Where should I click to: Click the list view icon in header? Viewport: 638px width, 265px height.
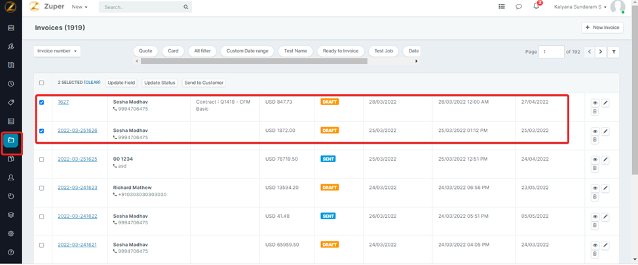pos(502,7)
